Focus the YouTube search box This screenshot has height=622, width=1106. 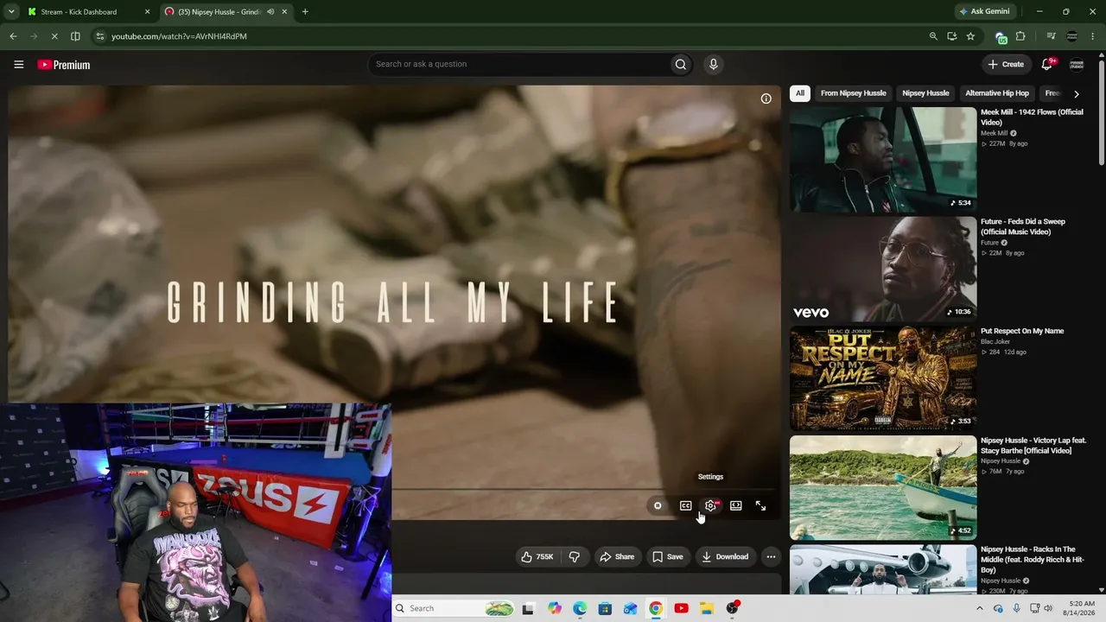518,64
